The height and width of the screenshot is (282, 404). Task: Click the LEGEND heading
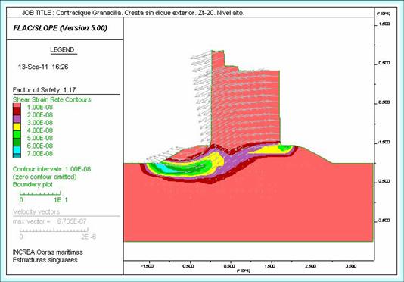(x=62, y=49)
